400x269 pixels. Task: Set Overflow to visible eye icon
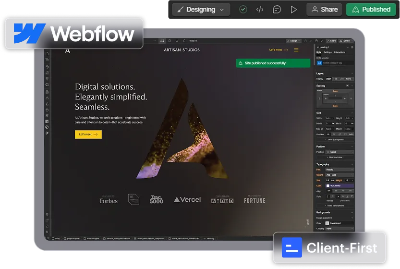pyautogui.click(x=328, y=134)
